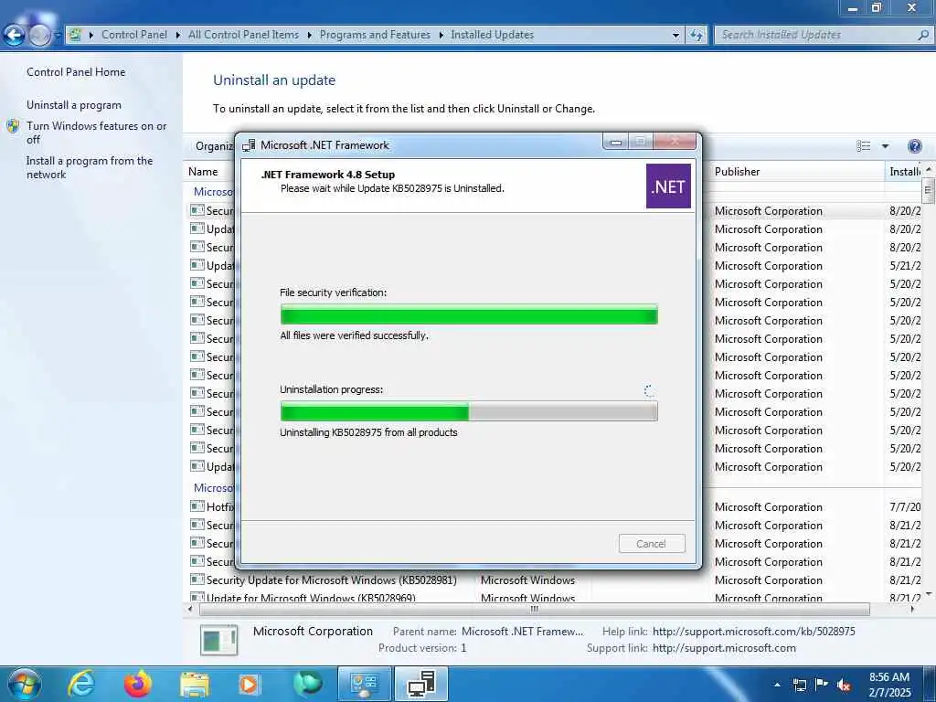Image resolution: width=936 pixels, height=702 pixels.
Task: Click the horizontal scrollbar of update list
Action: tap(534, 610)
